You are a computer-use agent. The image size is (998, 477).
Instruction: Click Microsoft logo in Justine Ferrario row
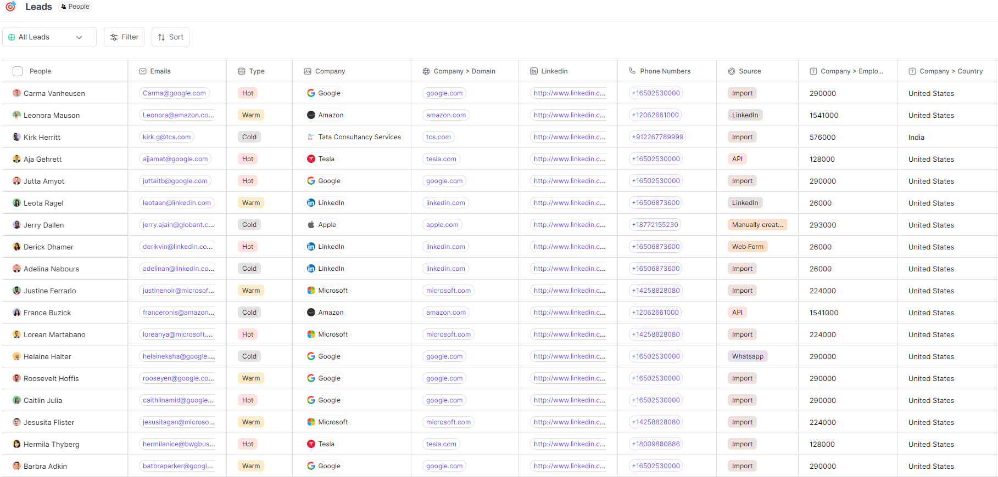pos(311,291)
